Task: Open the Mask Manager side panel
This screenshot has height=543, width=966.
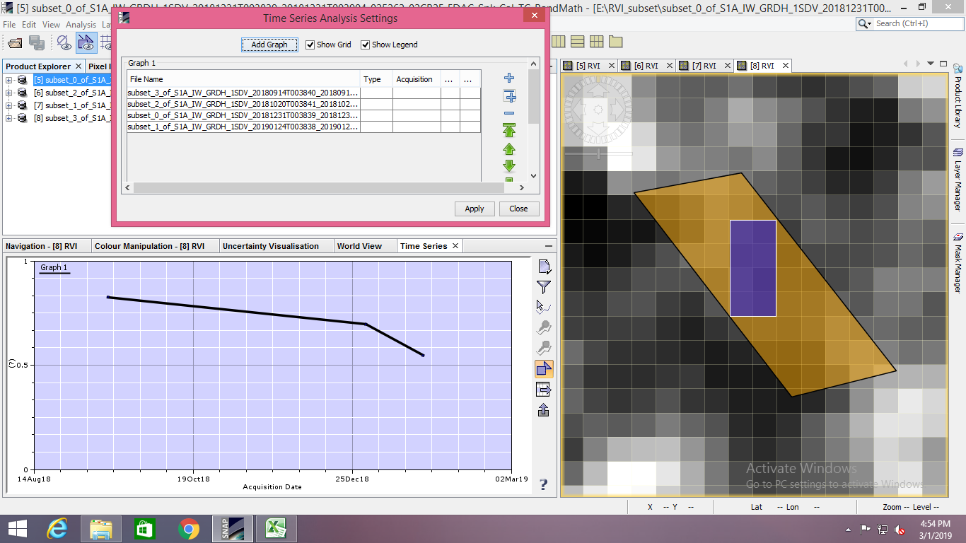Action: click(958, 262)
